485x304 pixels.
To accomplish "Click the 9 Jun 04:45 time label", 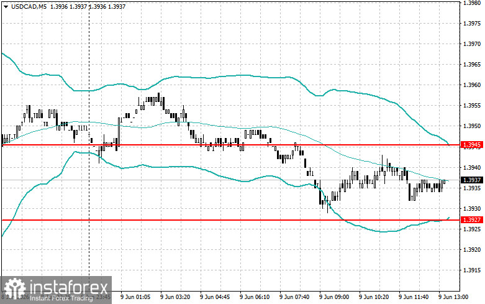I will tap(215, 297).
